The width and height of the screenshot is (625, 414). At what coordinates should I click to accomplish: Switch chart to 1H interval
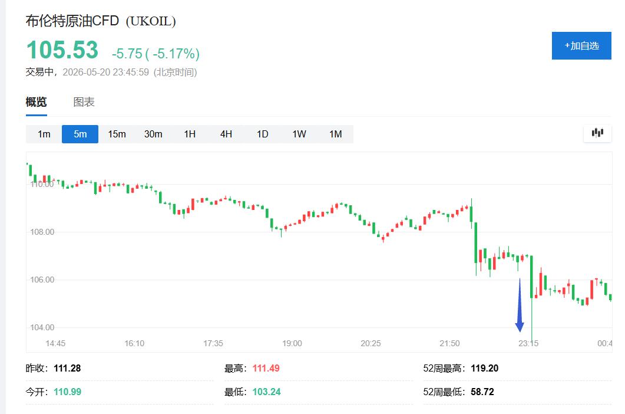click(190, 134)
